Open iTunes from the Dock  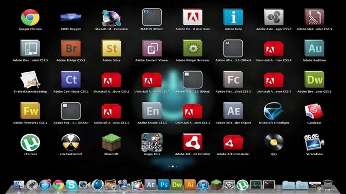coord(203,185)
